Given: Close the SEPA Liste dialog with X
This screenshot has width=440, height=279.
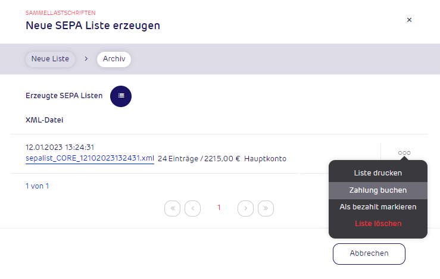Looking at the screenshot, I should point(409,20).
